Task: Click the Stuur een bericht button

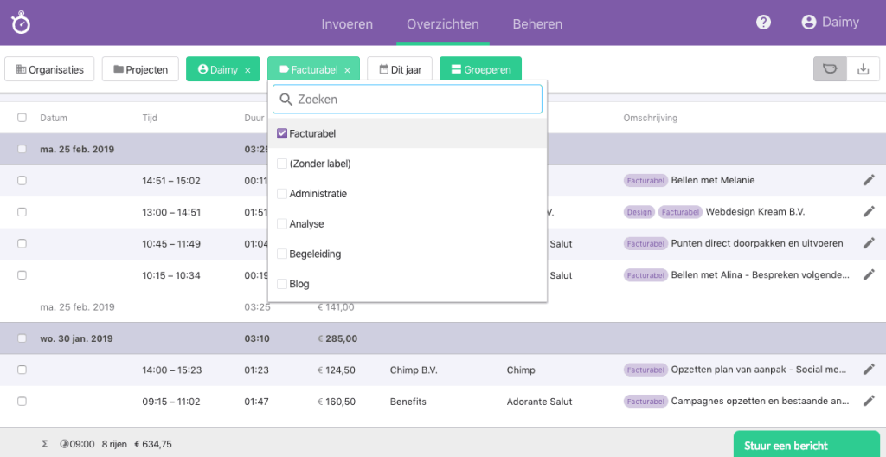Action: (786, 446)
